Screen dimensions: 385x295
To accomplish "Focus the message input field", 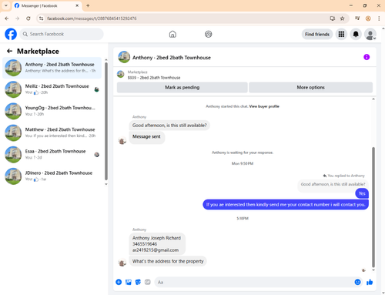I will coord(254,282).
